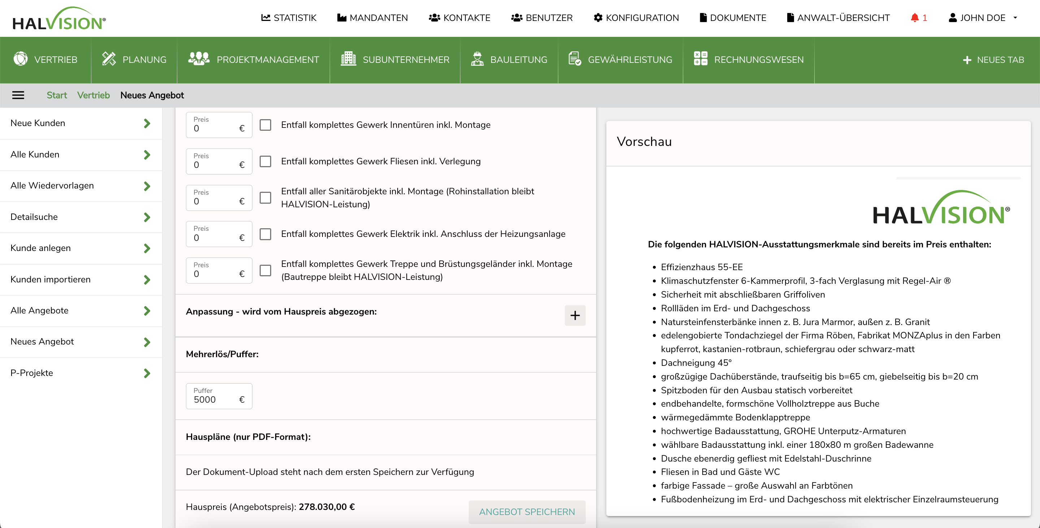Check Entfall Gewerk Fliesen inkl. Verlegung

tap(265, 161)
